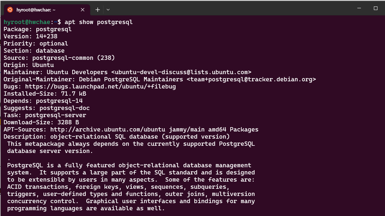This screenshot has width=385, height=216.
Task: Open the new tab dropdown chevron
Action: (x=108, y=10)
